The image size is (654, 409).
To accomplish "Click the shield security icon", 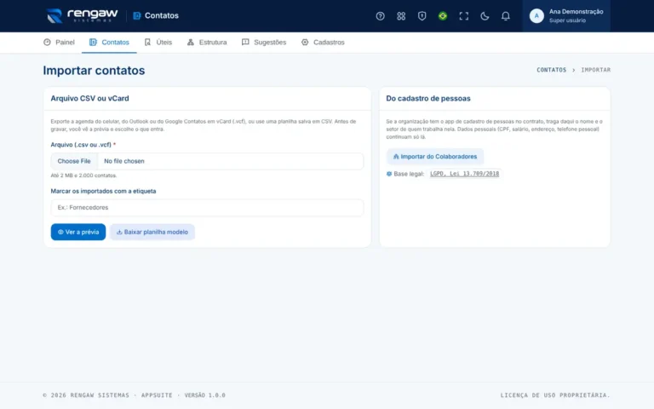I will pos(422,16).
